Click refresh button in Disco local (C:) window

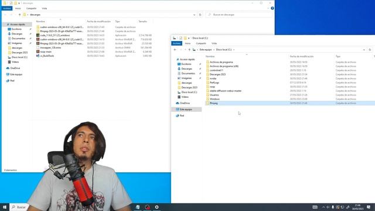tap(370, 50)
